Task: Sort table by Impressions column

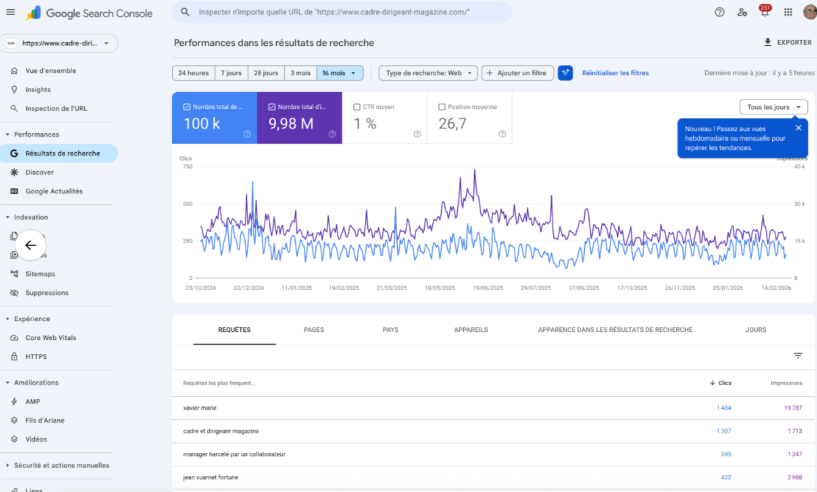Action: (x=786, y=383)
